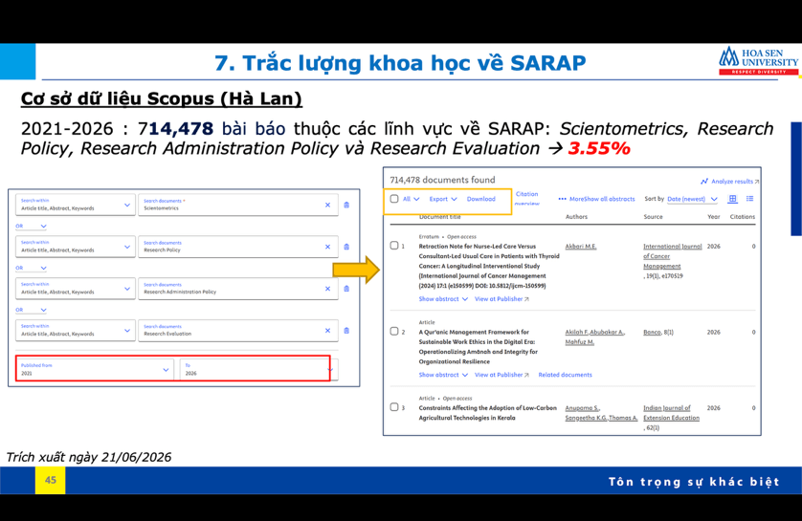
Task: Open the Analyze results link
Action: (731, 182)
